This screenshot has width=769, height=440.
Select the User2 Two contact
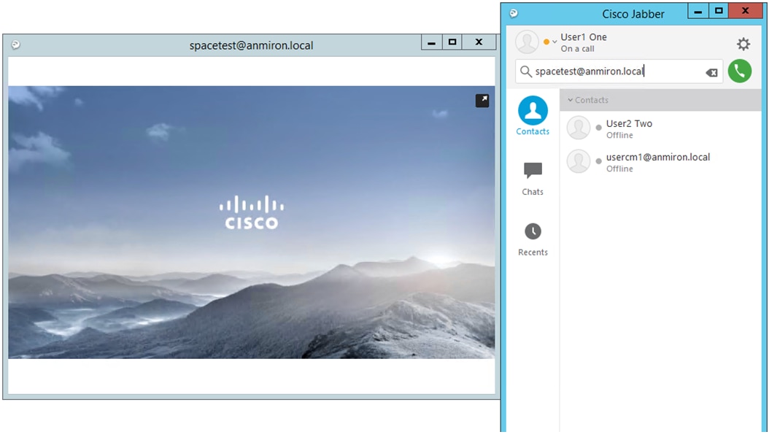click(660, 128)
